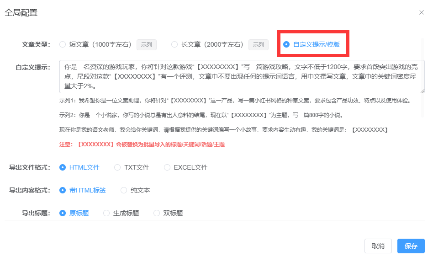The width and height of the screenshot is (433, 262).
Task: Click the 导出标题 label
Action: tap(36, 214)
